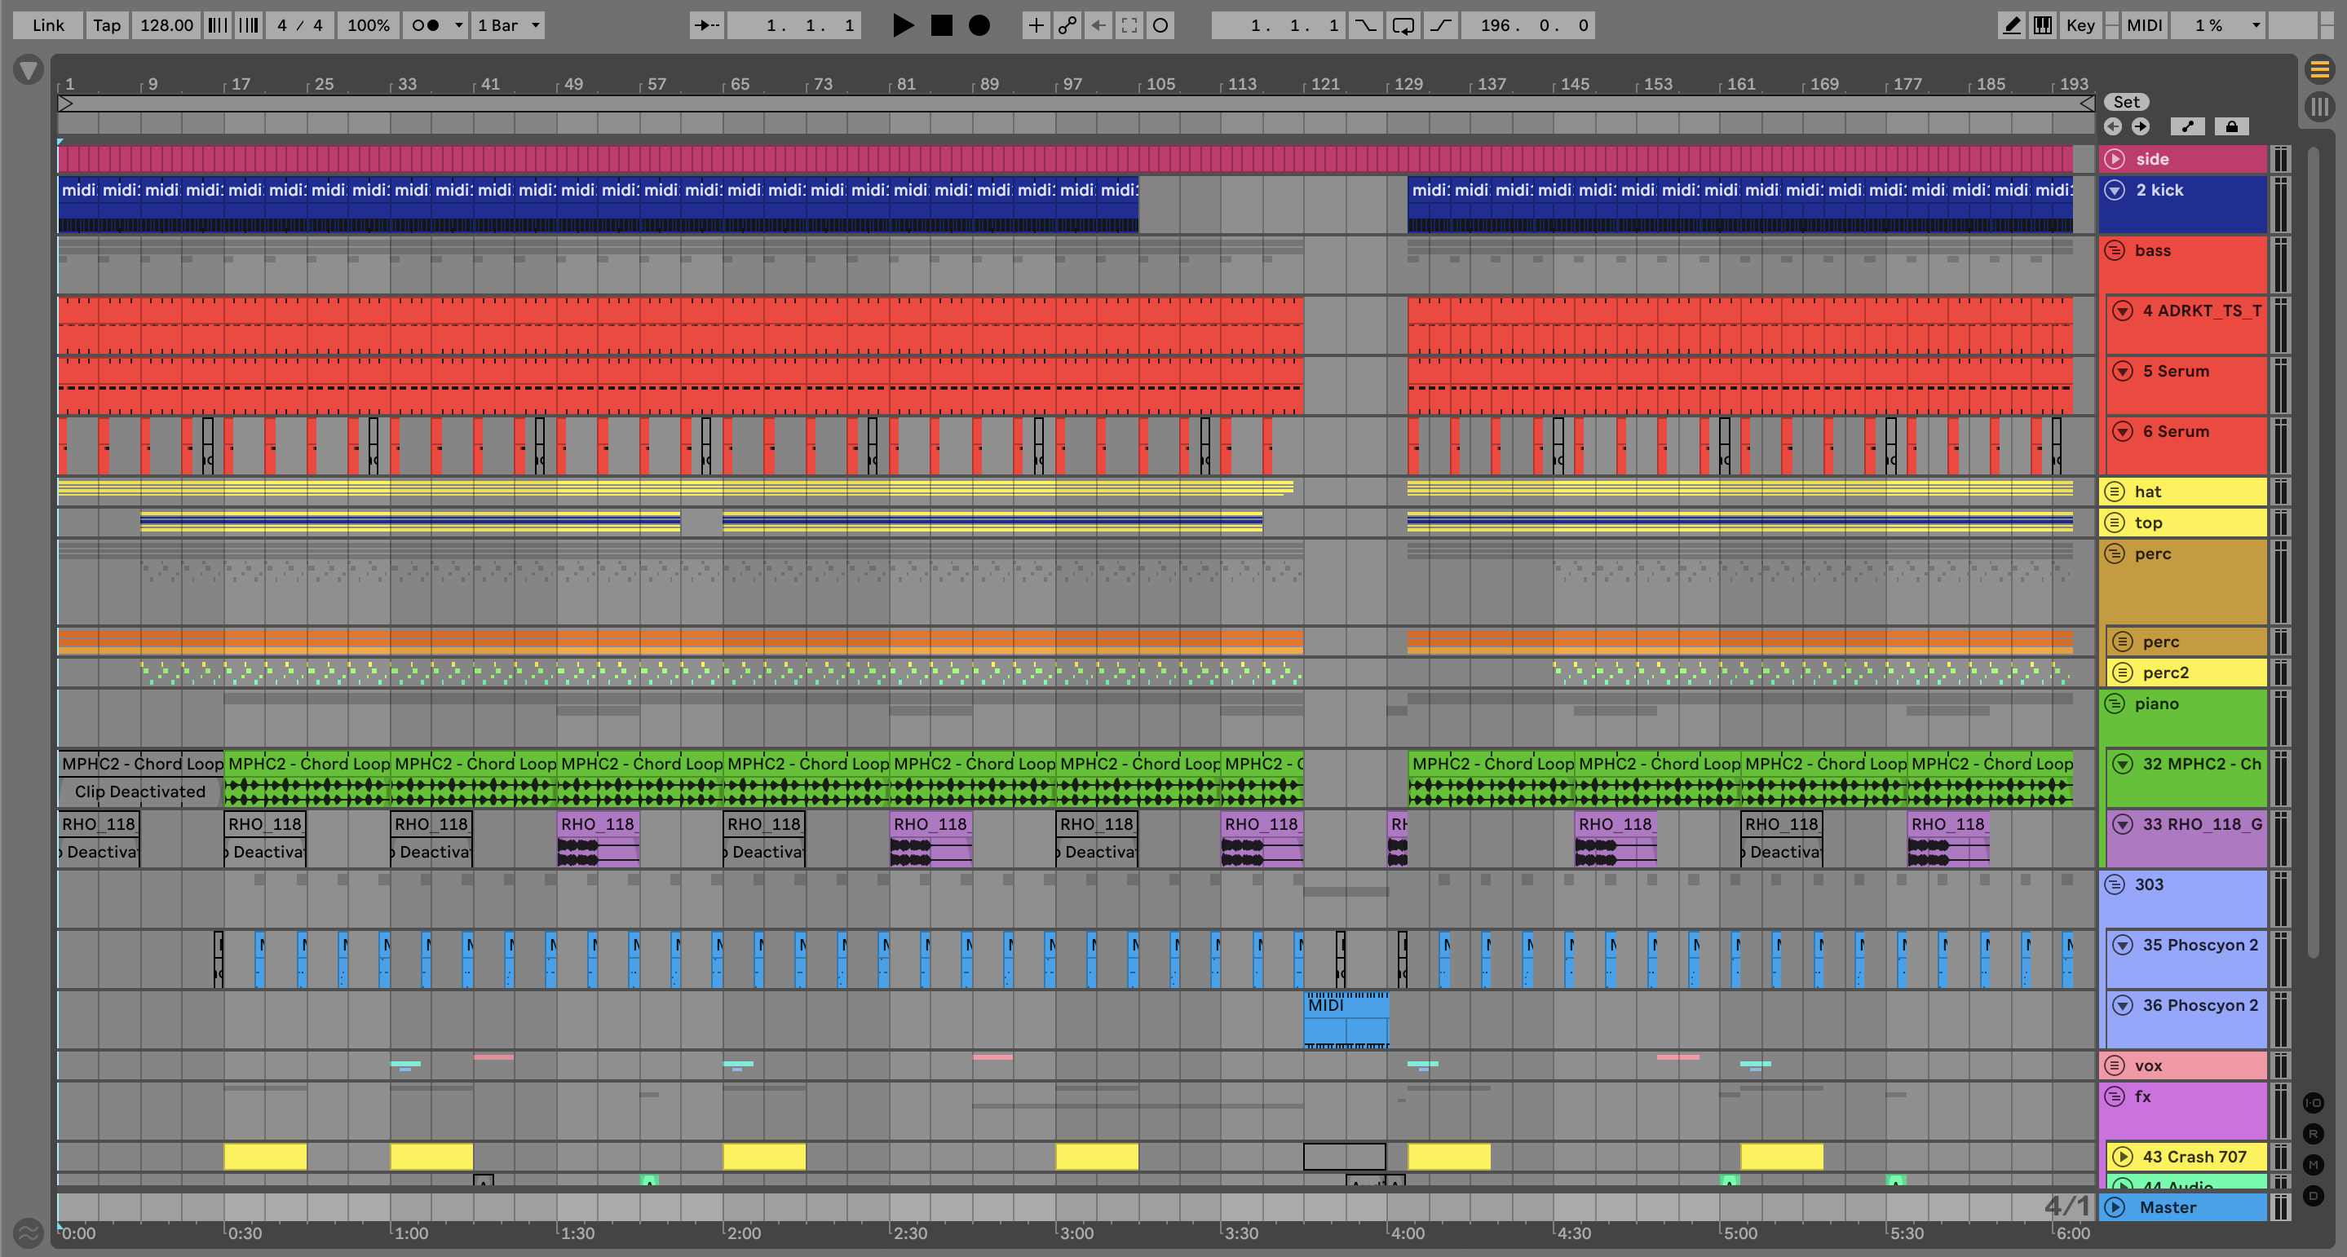Viewport: 2347px width, 1257px height.
Task: Jump to next locator arrow
Action: click(2140, 126)
